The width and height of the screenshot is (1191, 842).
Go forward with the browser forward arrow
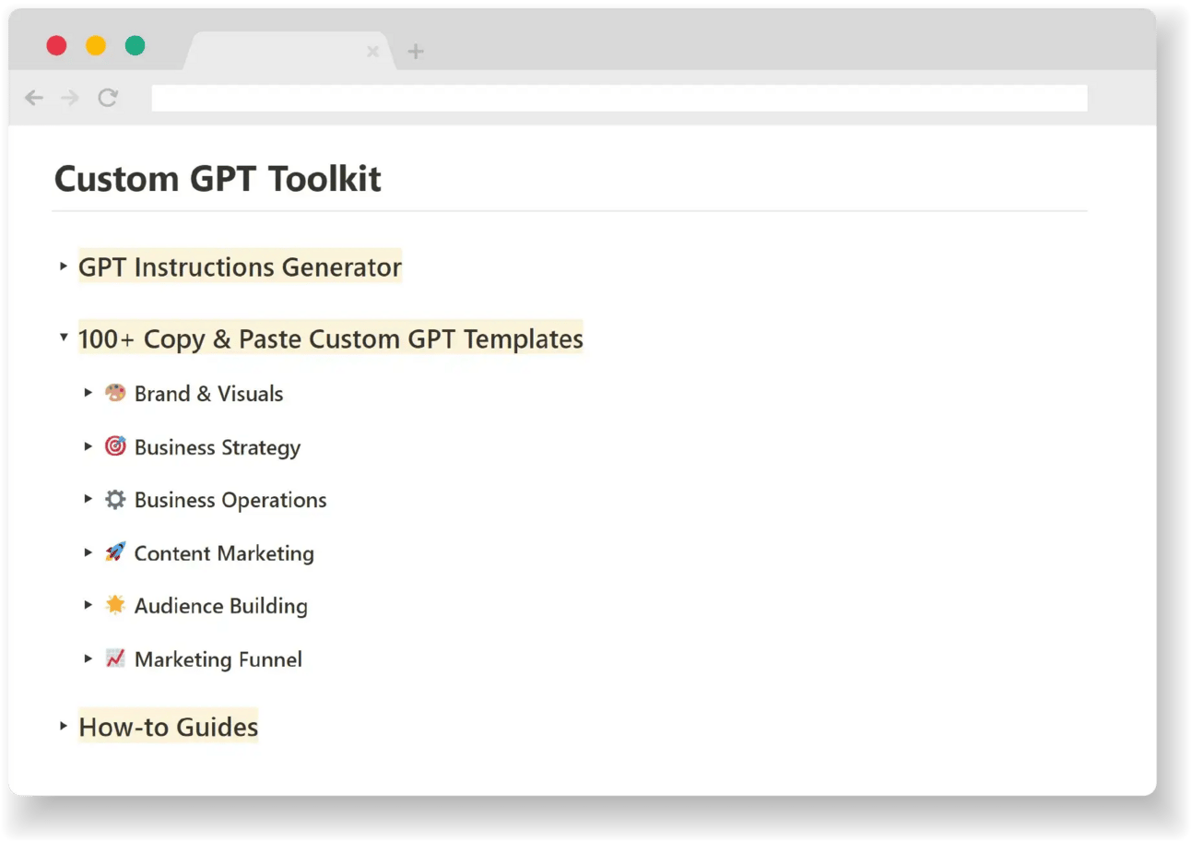click(70, 98)
